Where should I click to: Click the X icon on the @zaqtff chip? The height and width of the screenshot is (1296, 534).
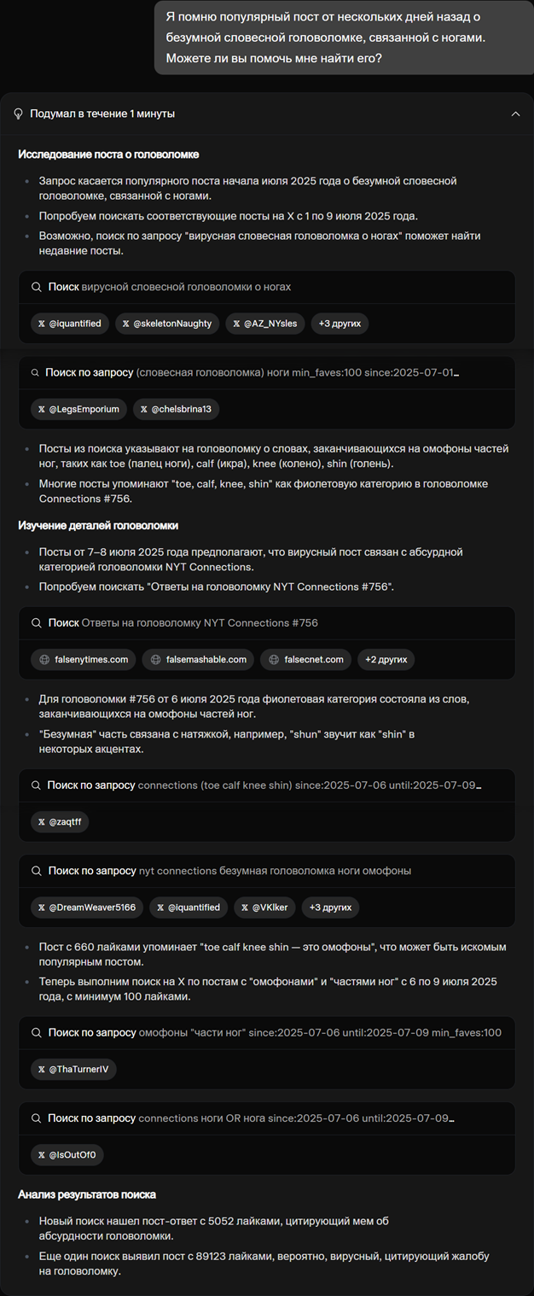pos(40,821)
